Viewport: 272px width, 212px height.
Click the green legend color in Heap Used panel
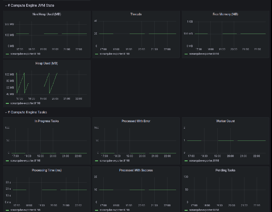pyautogui.click(x=7, y=104)
